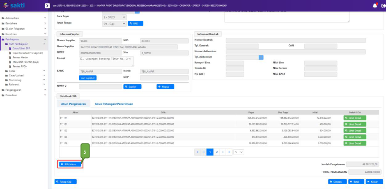Screen dimensions: 386x189
Task: Change rows-per-page dropdown showing 5
Action: coord(239,152)
